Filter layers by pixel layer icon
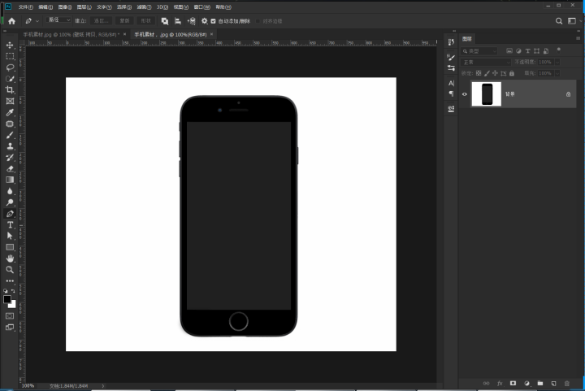The height and width of the screenshot is (391, 585). point(509,50)
